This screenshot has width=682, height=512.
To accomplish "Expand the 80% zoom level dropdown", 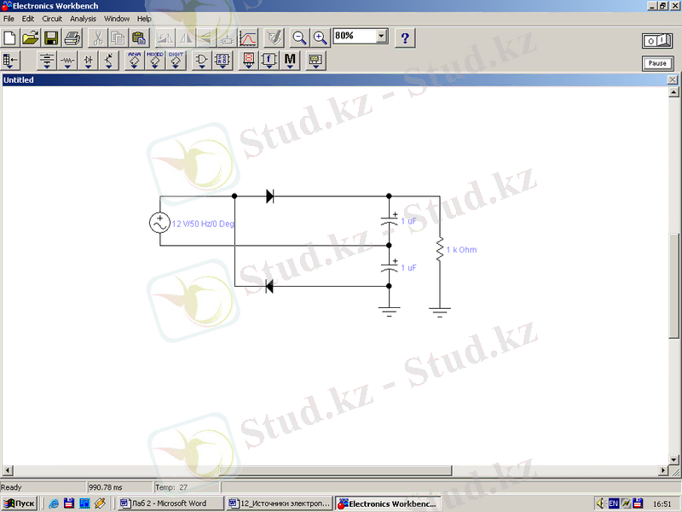I will [381, 36].
